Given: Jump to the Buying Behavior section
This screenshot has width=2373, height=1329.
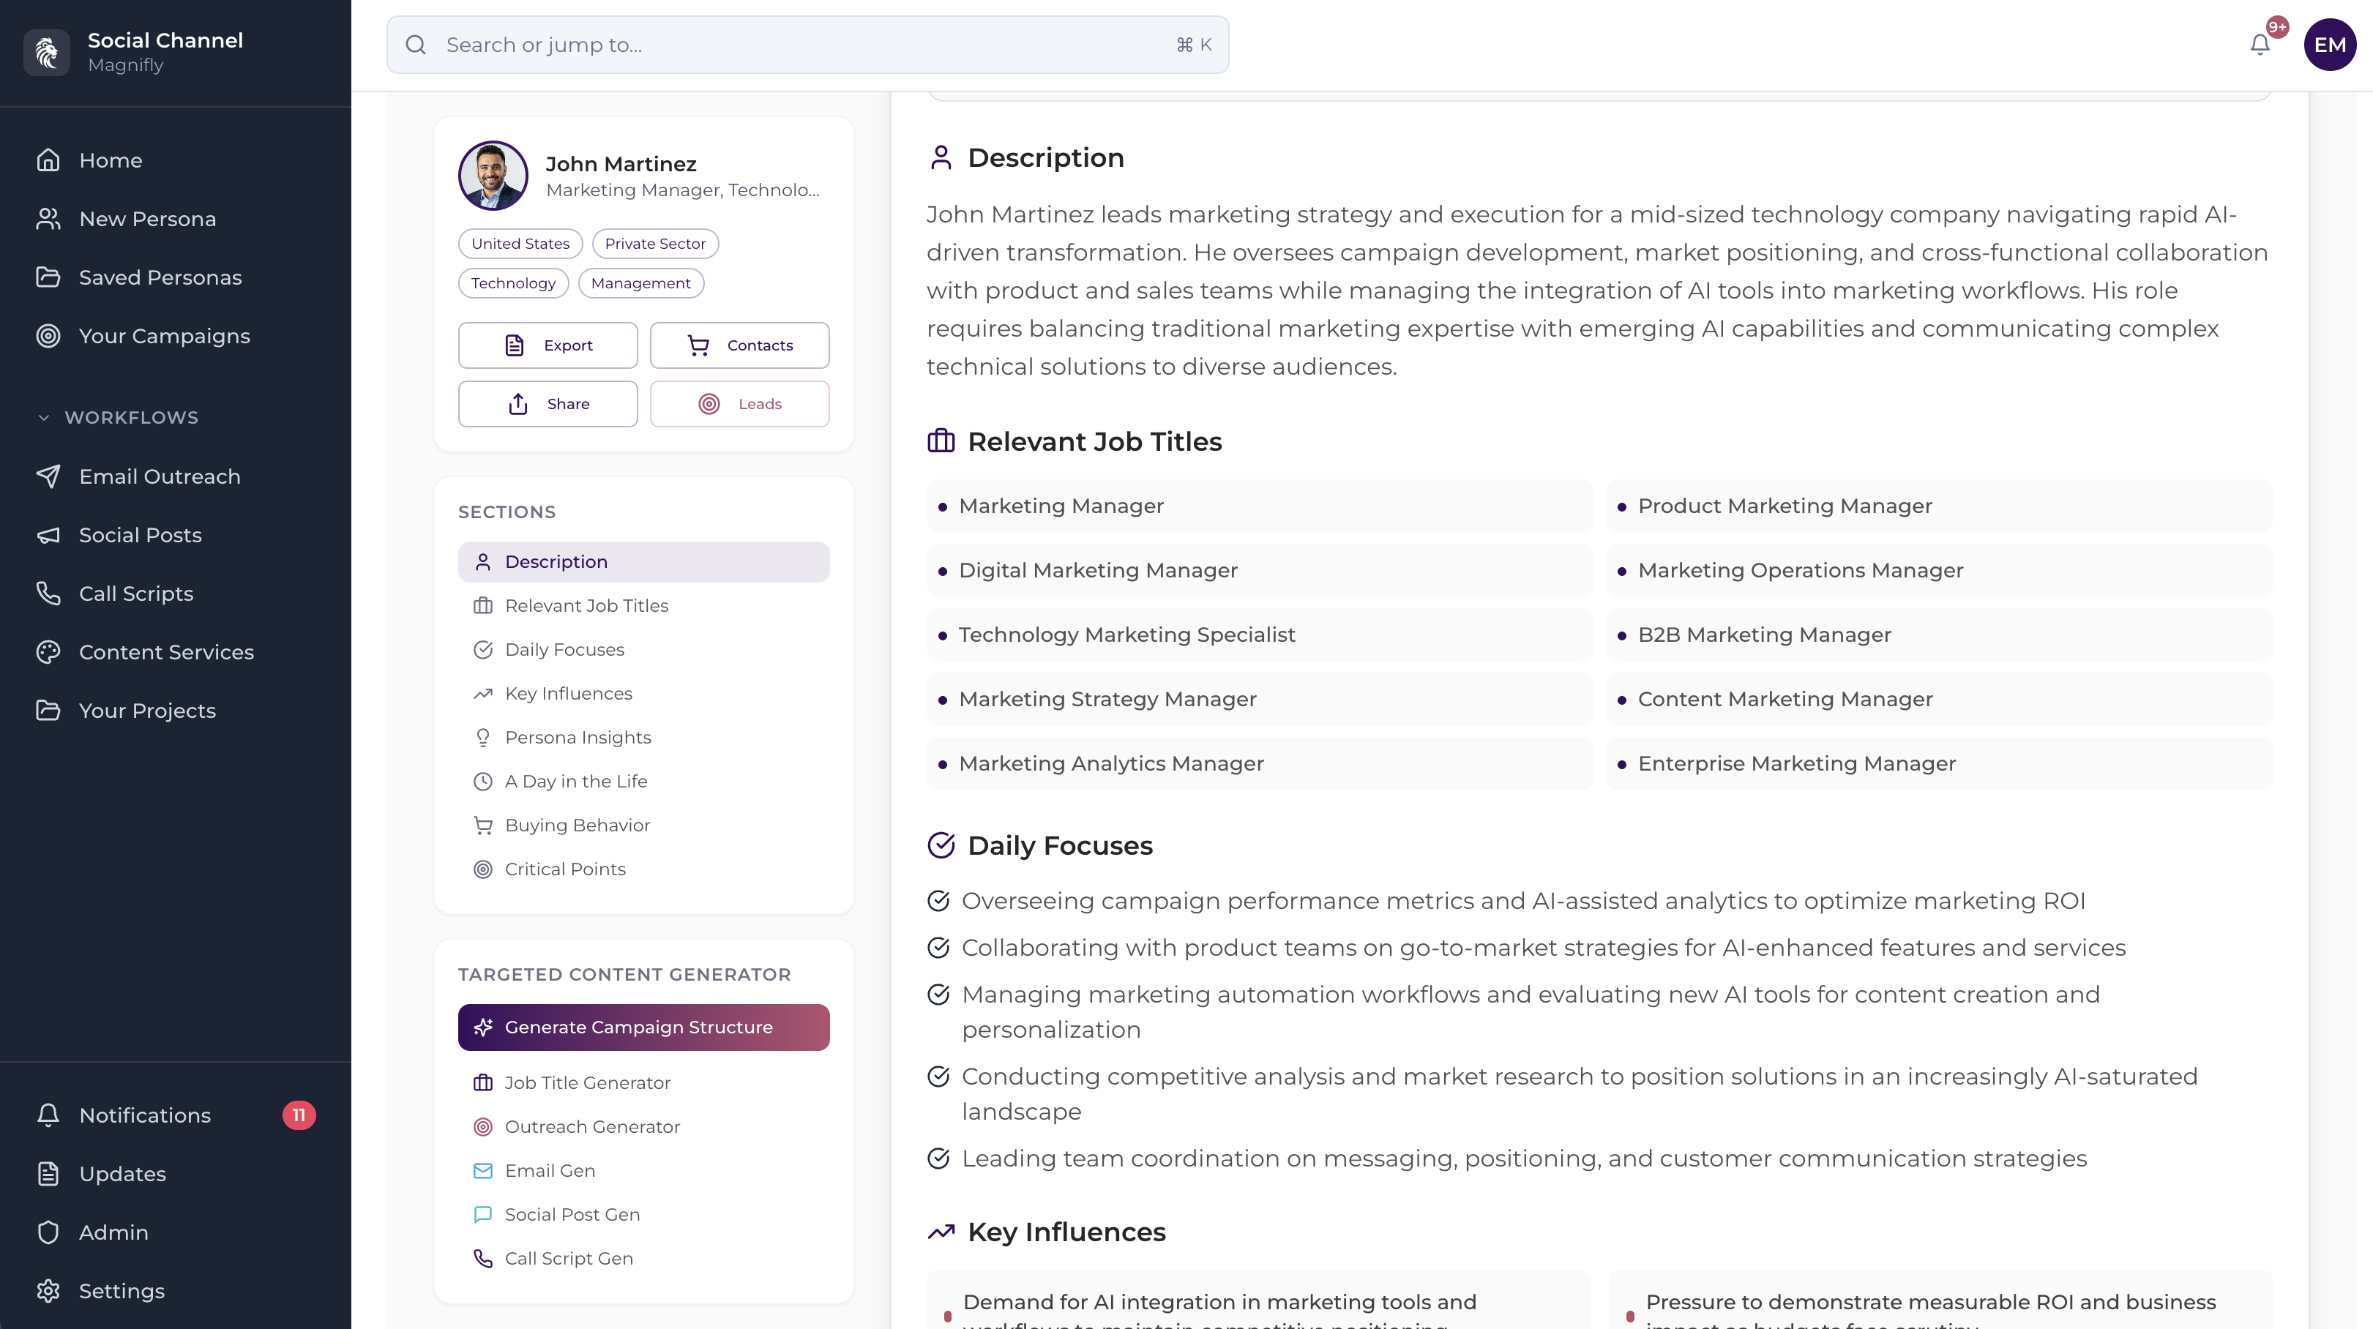Looking at the screenshot, I should tap(577, 826).
